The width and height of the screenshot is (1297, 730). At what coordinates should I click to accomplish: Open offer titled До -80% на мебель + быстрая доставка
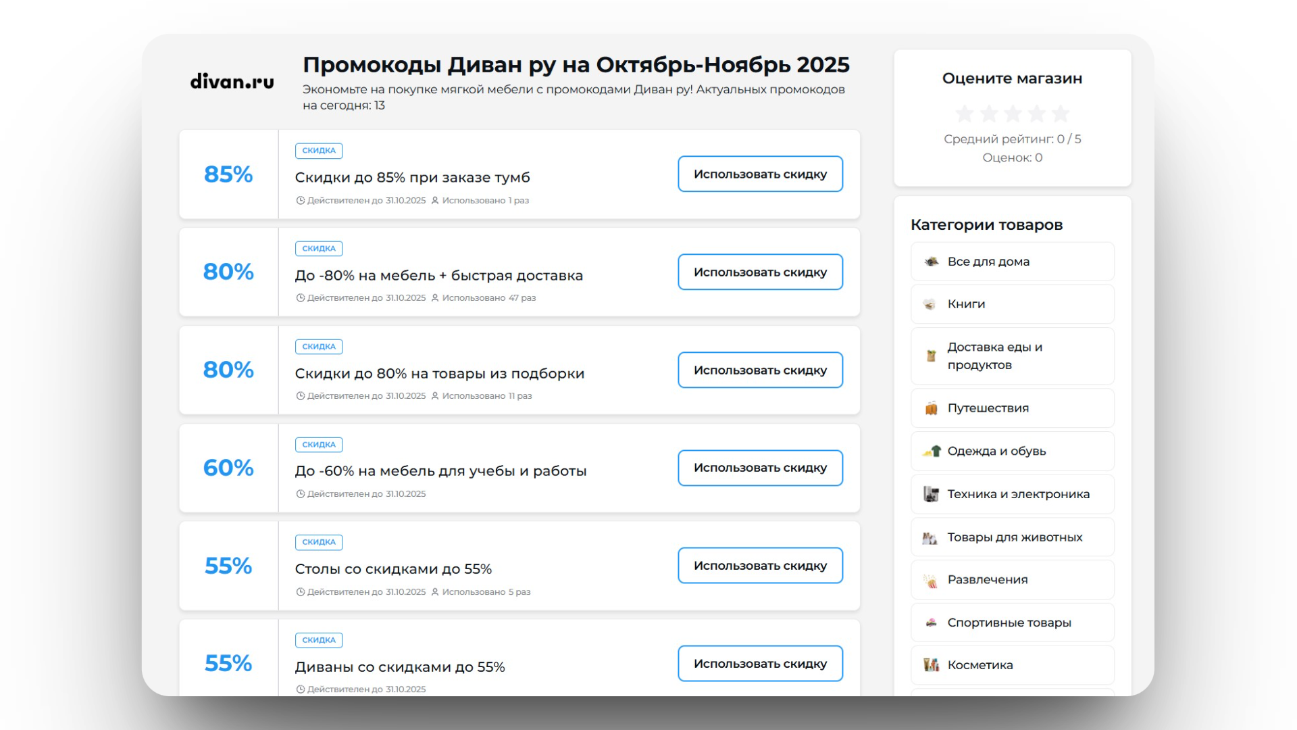point(438,276)
